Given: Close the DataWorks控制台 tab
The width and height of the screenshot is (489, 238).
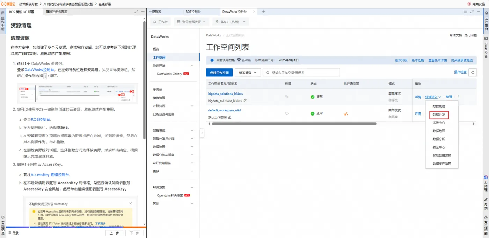Looking at the screenshot, I should pos(254,12).
